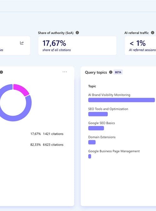Click the Google SEO Basics bar

(x=96, y=128)
